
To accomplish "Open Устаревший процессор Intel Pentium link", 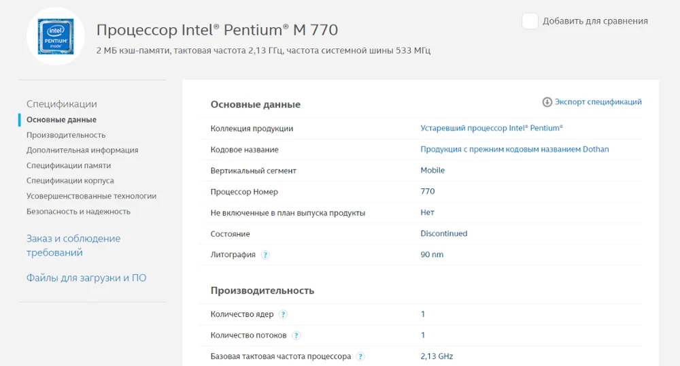I will click(x=492, y=128).
